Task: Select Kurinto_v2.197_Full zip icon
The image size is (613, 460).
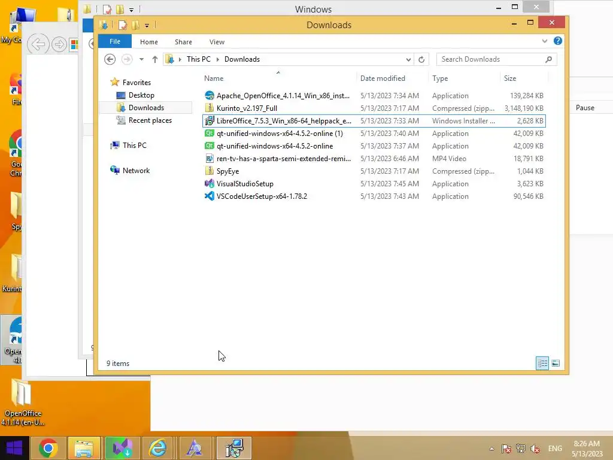Action: 209,108
